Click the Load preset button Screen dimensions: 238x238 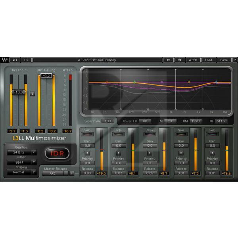(209, 60)
